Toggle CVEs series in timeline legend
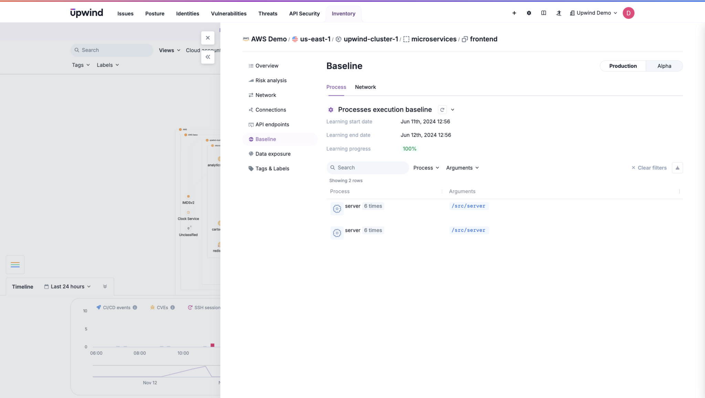The image size is (705, 398). click(162, 307)
